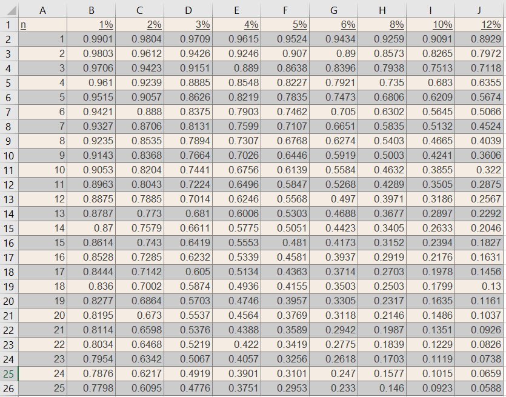Select the cell containing 0.322
The width and height of the screenshot is (506, 397).
point(479,171)
